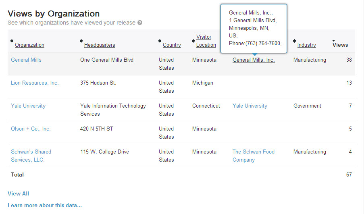Image resolution: width=364 pixels, height=214 pixels.
Task: Sort table by Headquarters column header
Action: point(100,45)
